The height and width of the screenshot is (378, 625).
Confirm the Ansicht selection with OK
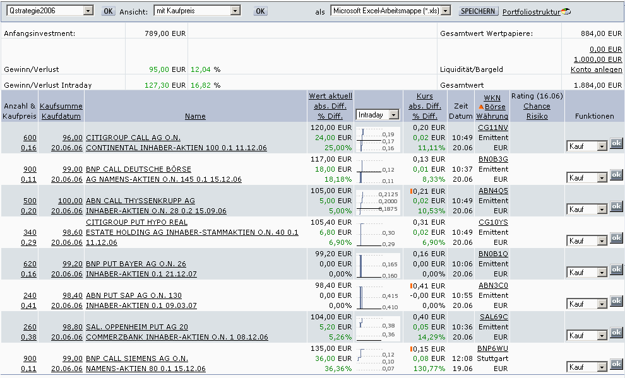(259, 11)
